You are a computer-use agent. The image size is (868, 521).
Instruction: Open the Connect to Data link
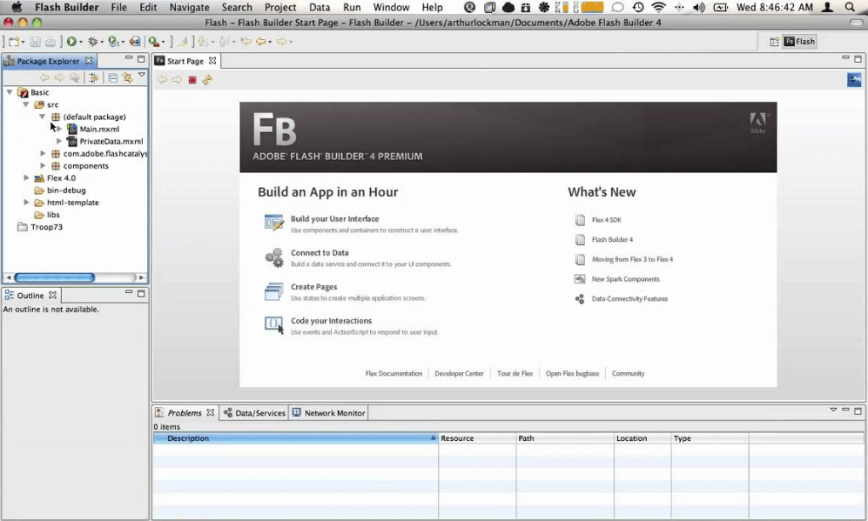(320, 253)
